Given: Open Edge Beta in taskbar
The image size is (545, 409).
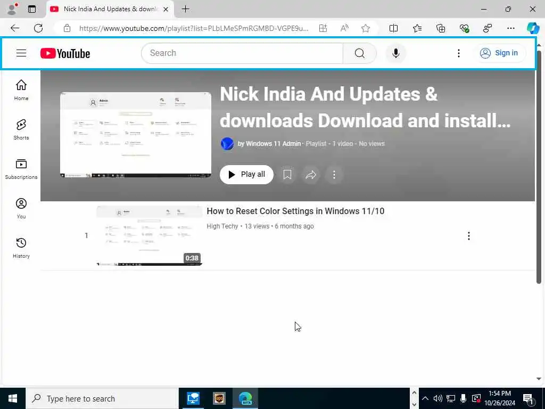Looking at the screenshot, I should (x=245, y=398).
